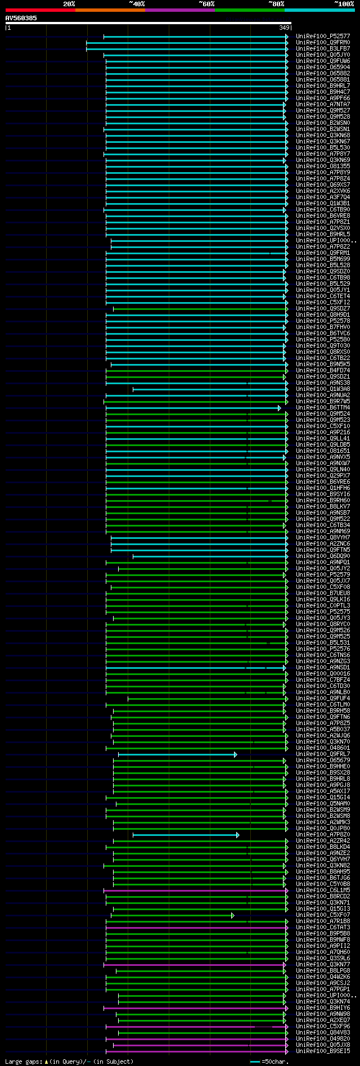Select hit label UniRef100_C5XF96
Image resolution: width=360 pixels, height=1066 pixels.
coord(323,1026)
